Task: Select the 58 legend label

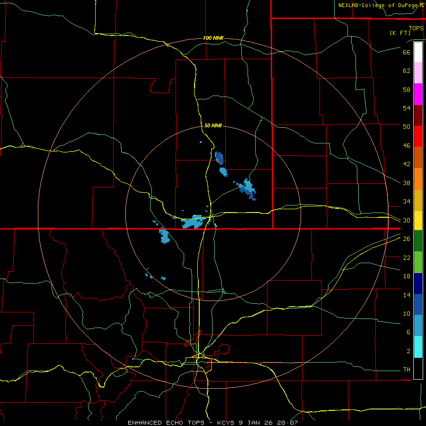Action: point(407,89)
